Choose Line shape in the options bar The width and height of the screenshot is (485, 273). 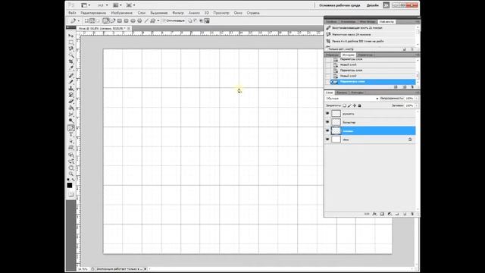pyautogui.click(x=146, y=20)
